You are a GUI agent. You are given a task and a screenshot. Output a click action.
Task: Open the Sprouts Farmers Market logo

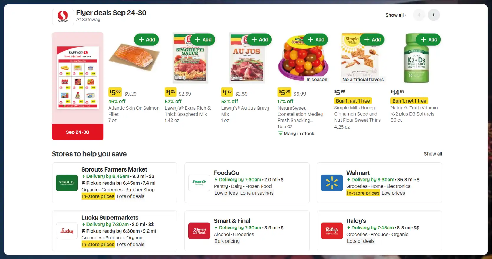click(67, 183)
